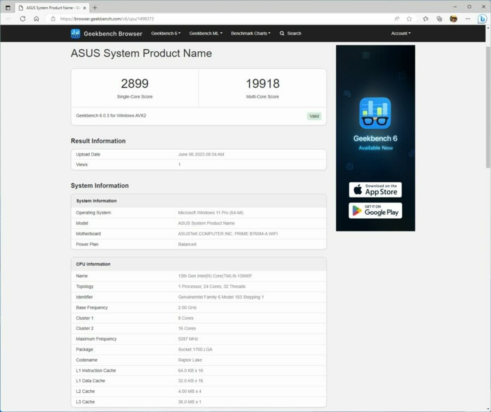Click the 5287 MHz maximum frequency
491x412 pixels.
188,339
